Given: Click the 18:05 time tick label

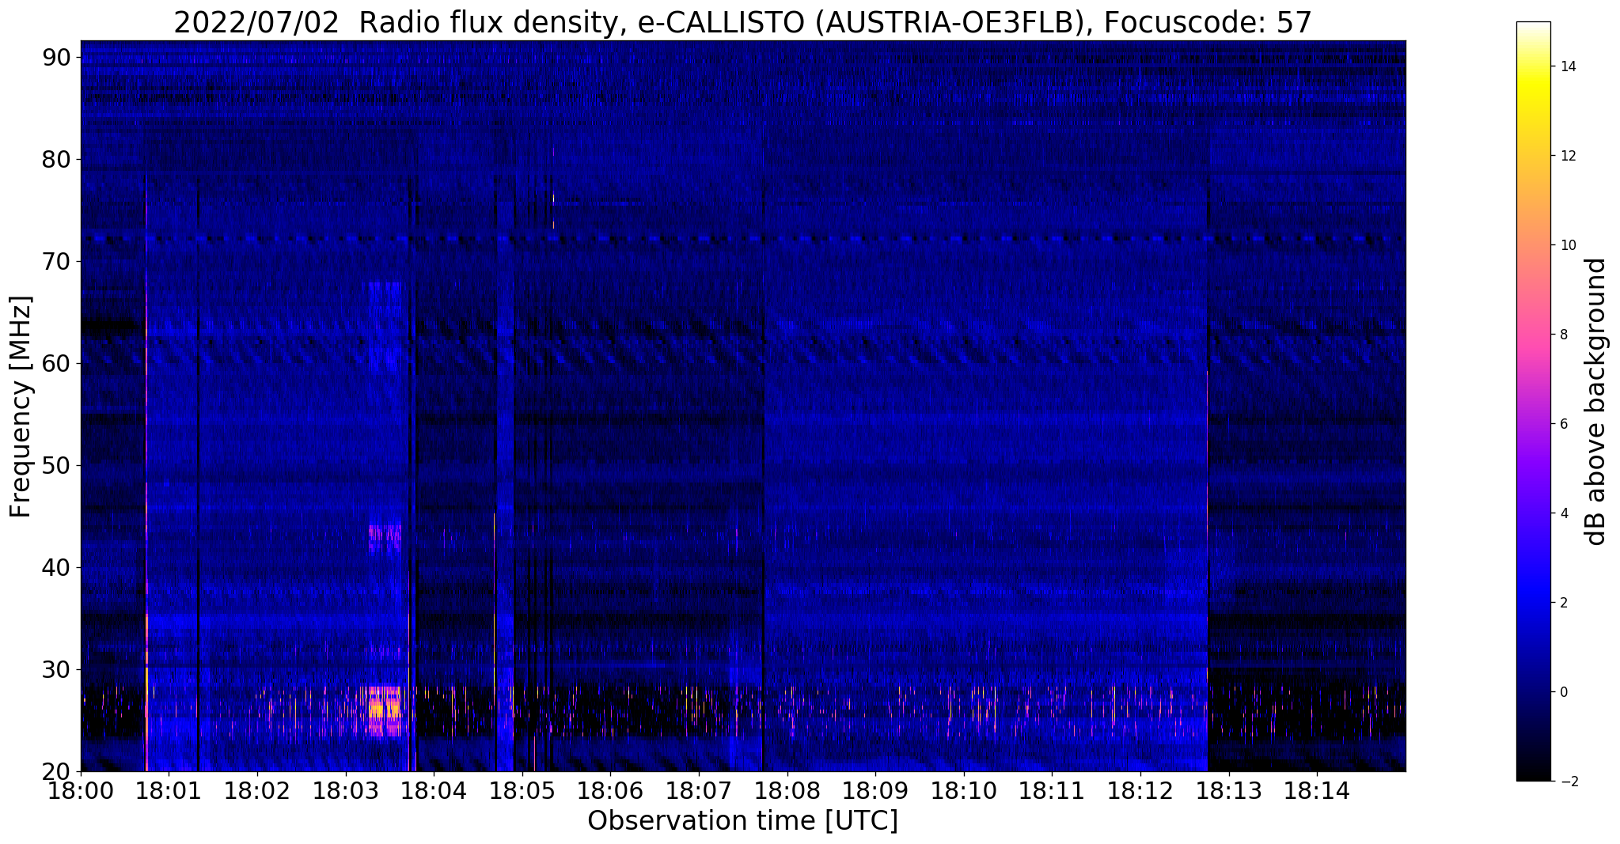Looking at the screenshot, I should 522,791.
